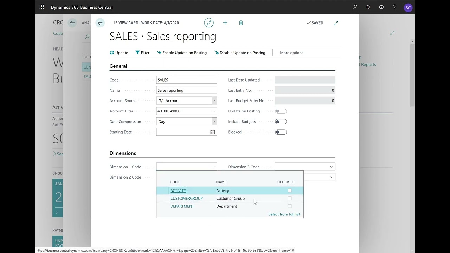Click the NAME column header

tap(221, 182)
